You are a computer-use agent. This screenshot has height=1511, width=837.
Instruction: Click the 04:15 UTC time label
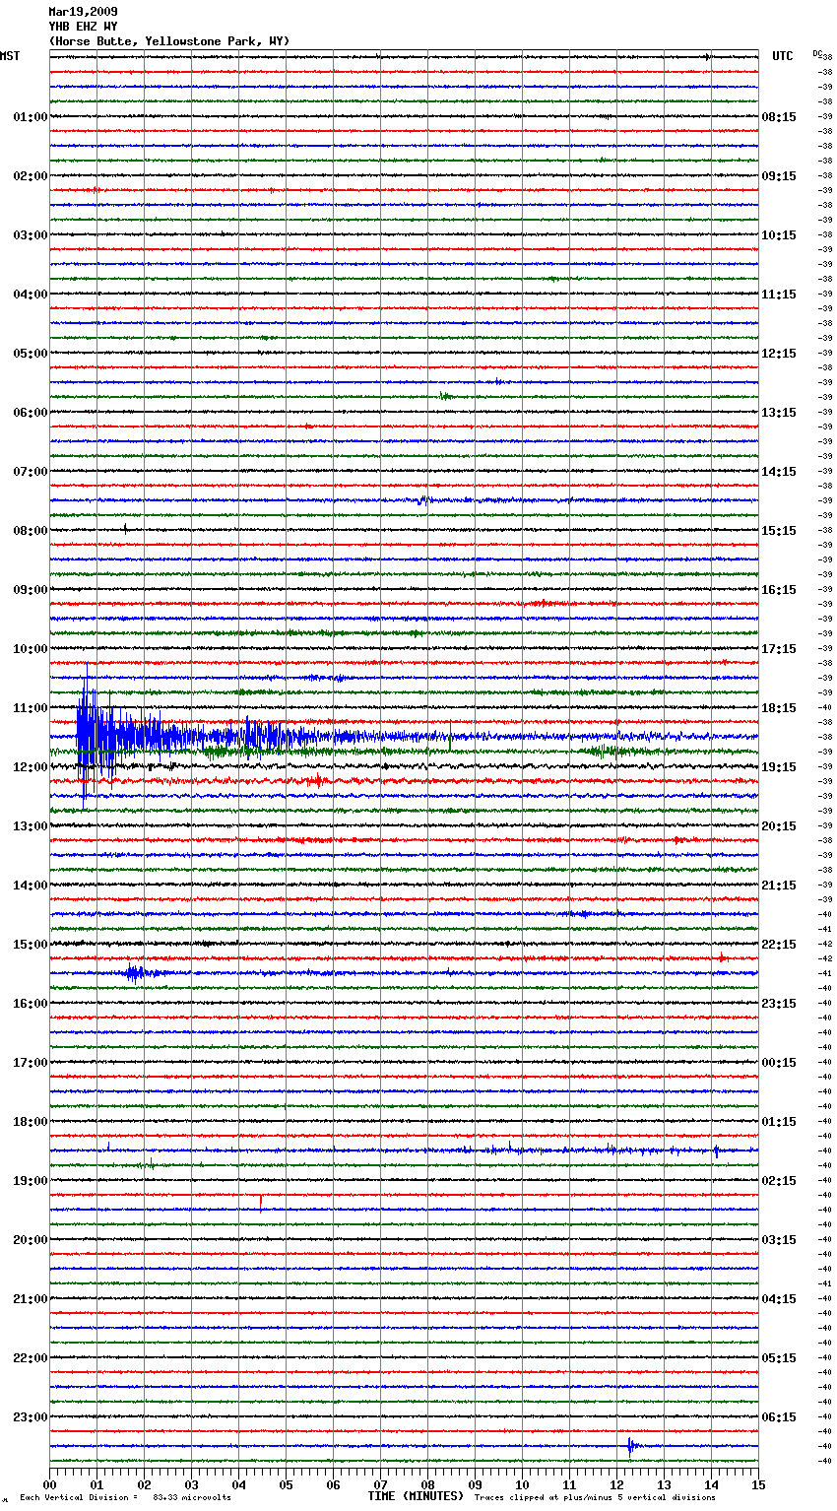coord(779,1299)
